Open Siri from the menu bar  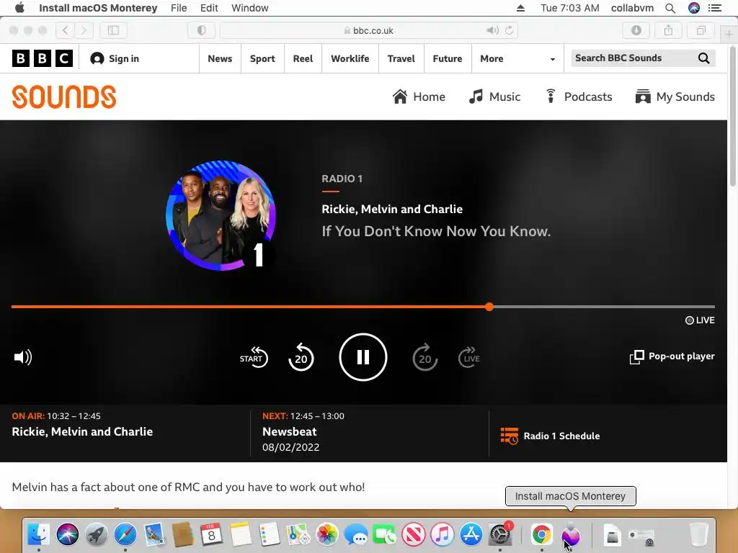pos(694,8)
